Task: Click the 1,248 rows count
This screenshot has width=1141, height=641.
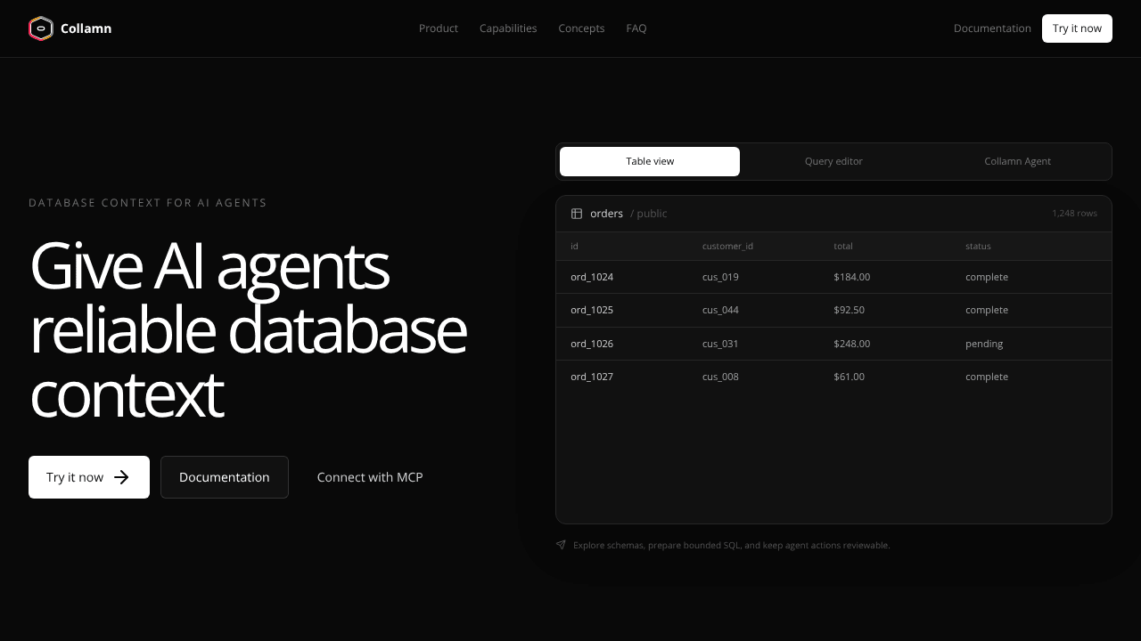Action: (x=1074, y=214)
